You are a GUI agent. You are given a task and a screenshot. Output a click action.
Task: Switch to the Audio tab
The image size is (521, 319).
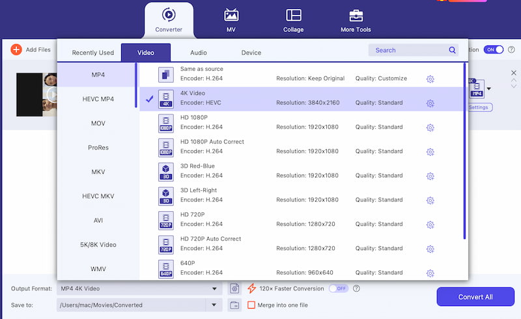[199, 53]
